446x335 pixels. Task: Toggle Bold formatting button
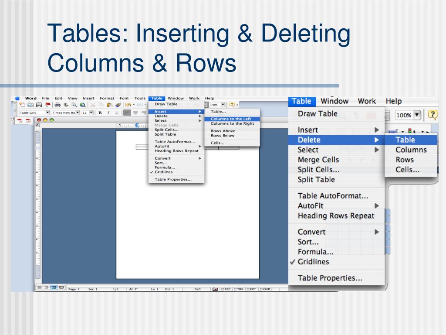(x=100, y=113)
